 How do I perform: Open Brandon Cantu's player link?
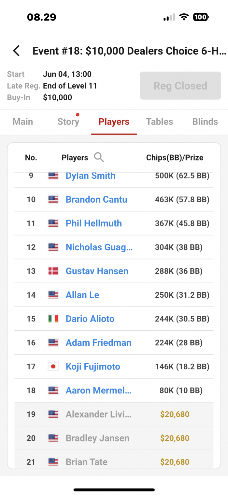[96, 199]
